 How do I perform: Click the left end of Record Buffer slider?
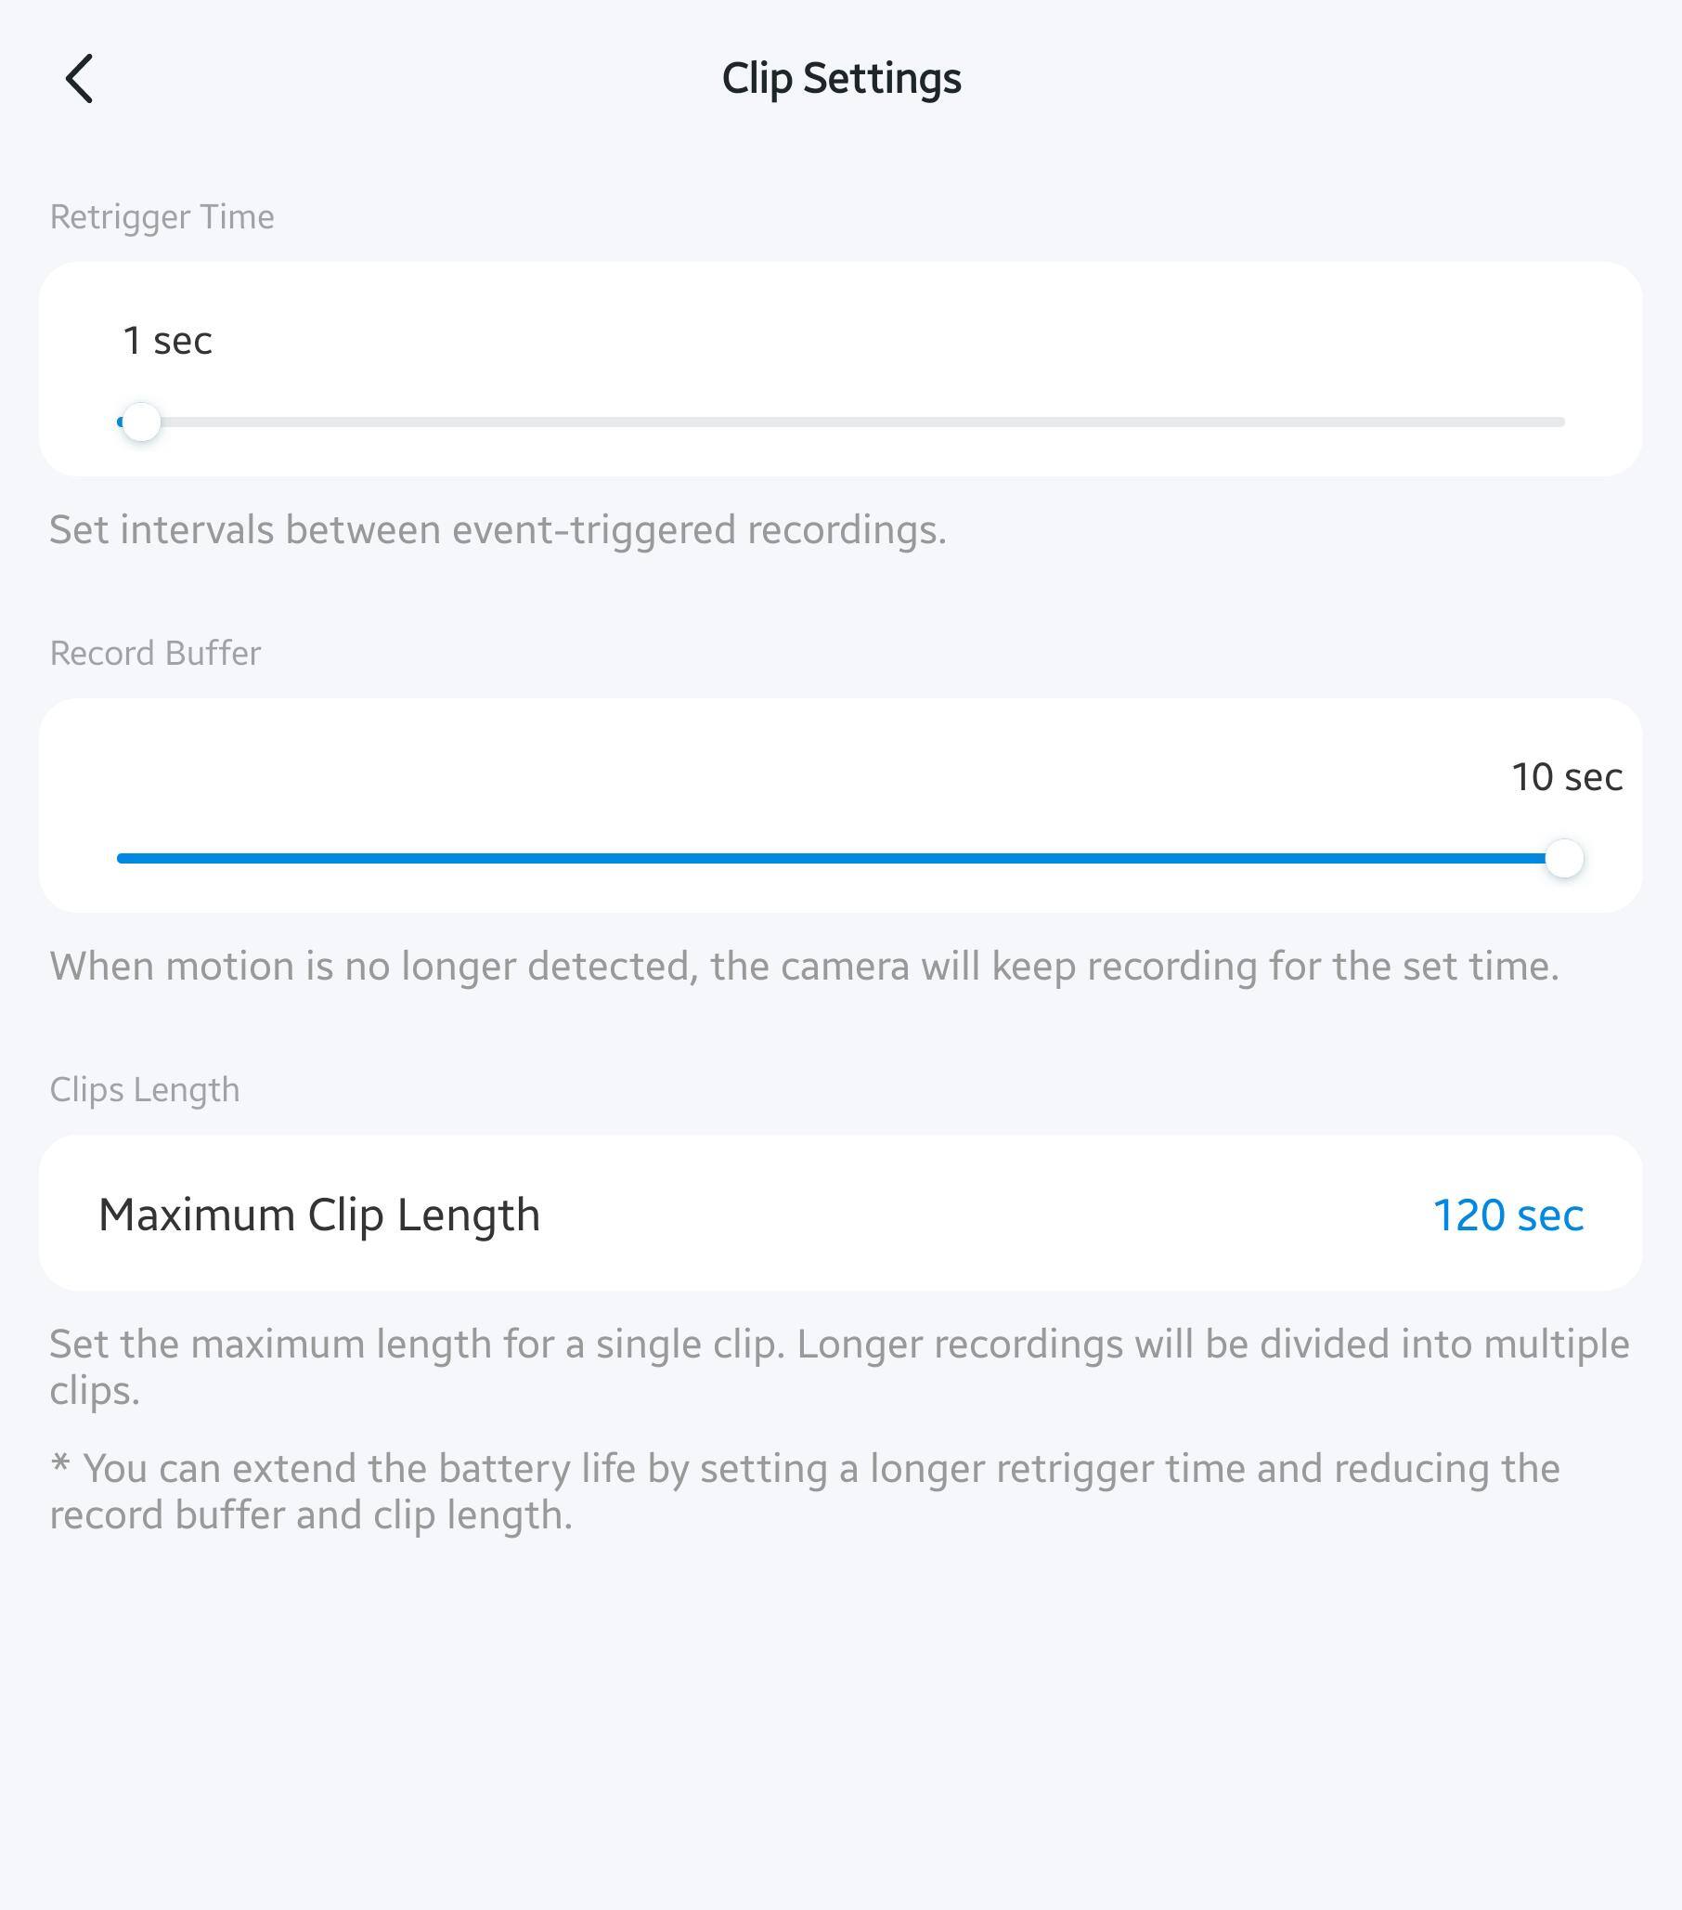pos(122,858)
